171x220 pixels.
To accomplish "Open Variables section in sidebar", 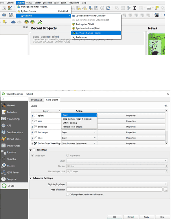I will click(x=14, y=159).
